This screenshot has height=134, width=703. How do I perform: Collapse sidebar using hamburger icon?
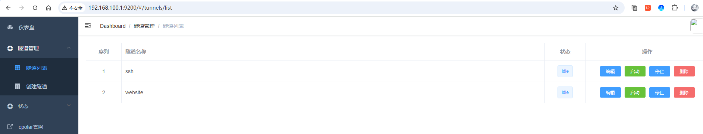coord(88,26)
